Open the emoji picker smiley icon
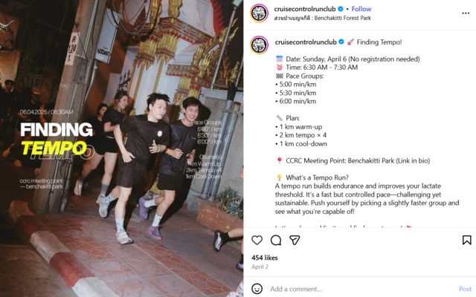Image resolution: width=476 pixels, height=297 pixels. [257, 289]
